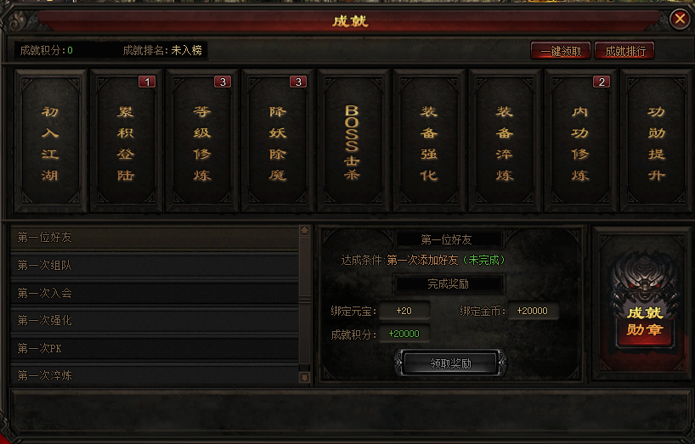Select the 初入江湖 category tab
This screenshot has height=444, width=695.
[50, 141]
